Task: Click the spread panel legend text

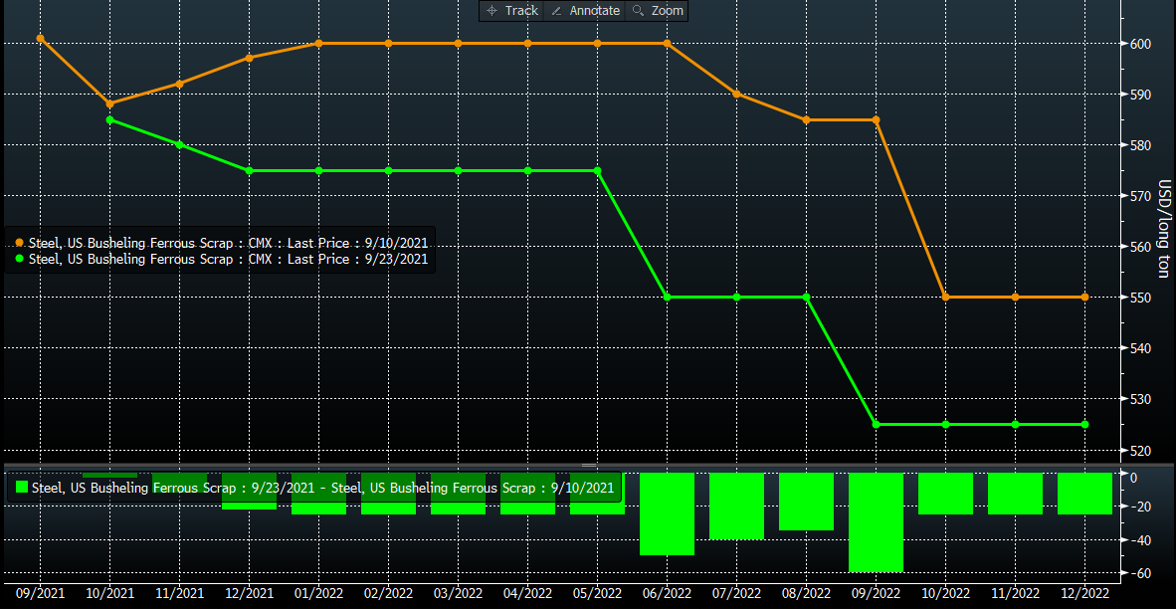Action: [x=323, y=488]
